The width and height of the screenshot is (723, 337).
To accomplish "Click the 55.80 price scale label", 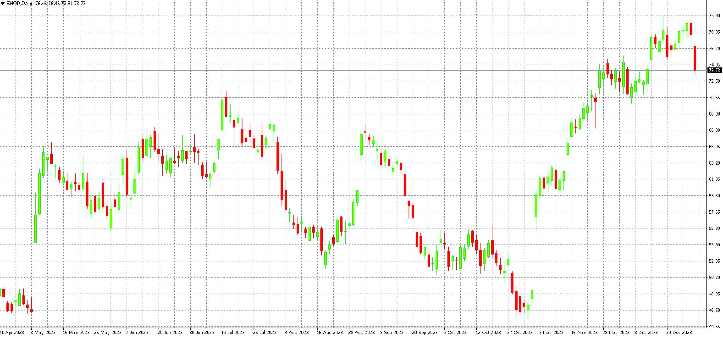I will 714,228.
